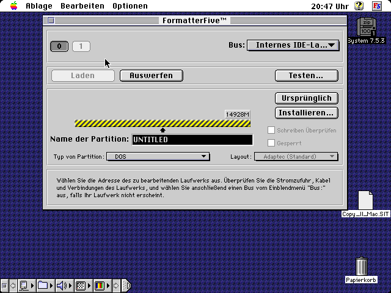The width and height of the screenshot is (391, 293).
Task: Open the System 7.5.3 Zip disk icon
Action: [x=366, y=27]
